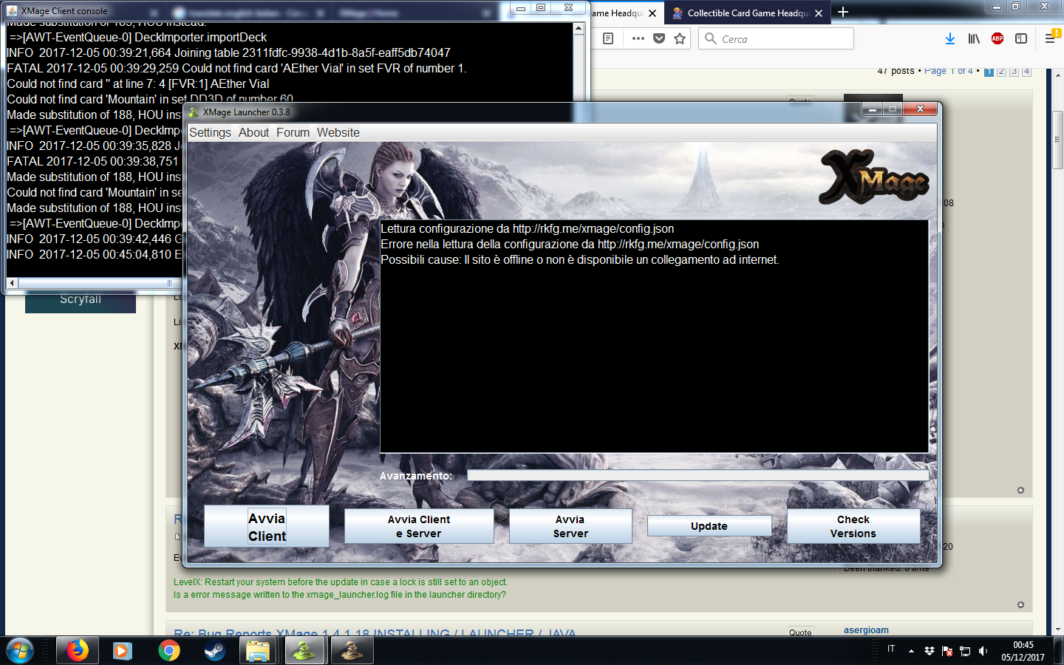The image size is (1064, 665).
Task: Go to forum page 2
Action: pos(1001,71)
